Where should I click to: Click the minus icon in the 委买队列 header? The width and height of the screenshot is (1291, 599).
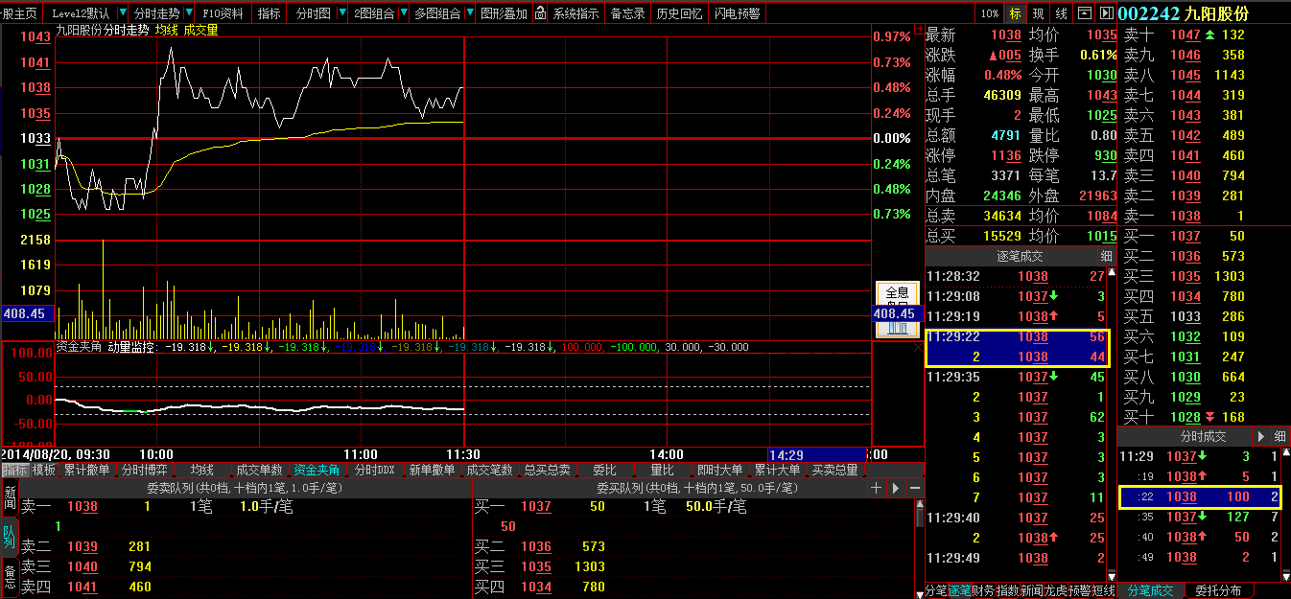tap(915, 488)
